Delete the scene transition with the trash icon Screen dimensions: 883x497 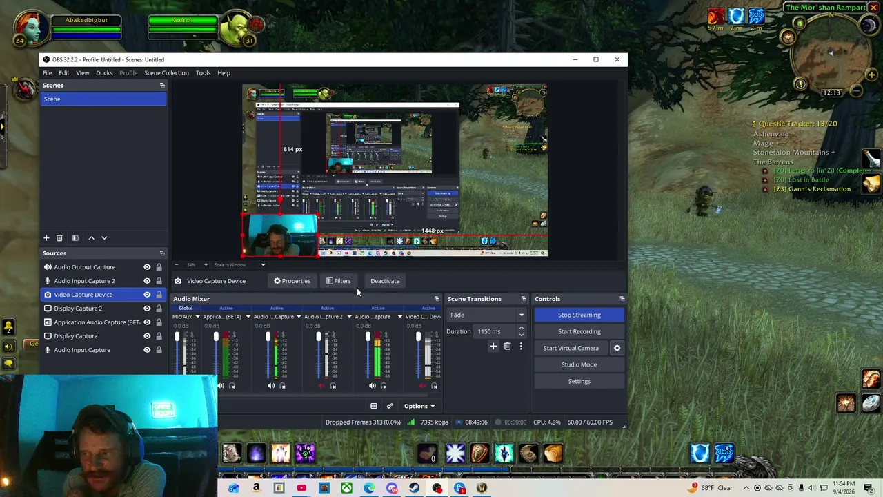507,347
